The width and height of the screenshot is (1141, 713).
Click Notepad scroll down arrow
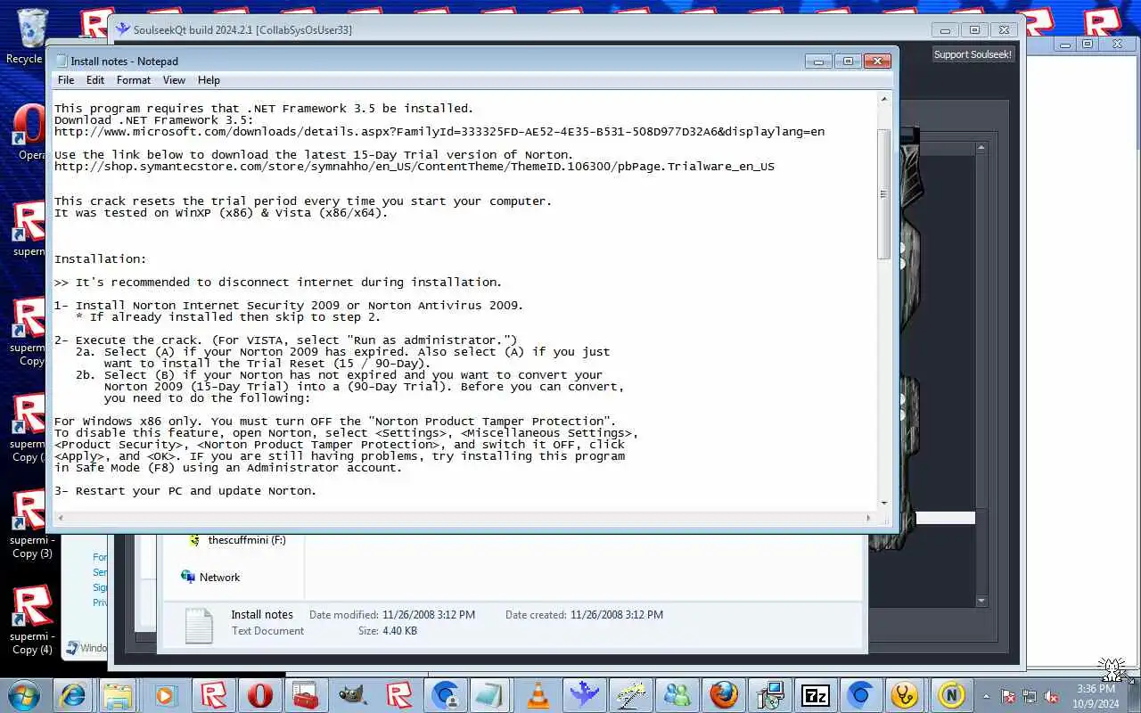884,503
